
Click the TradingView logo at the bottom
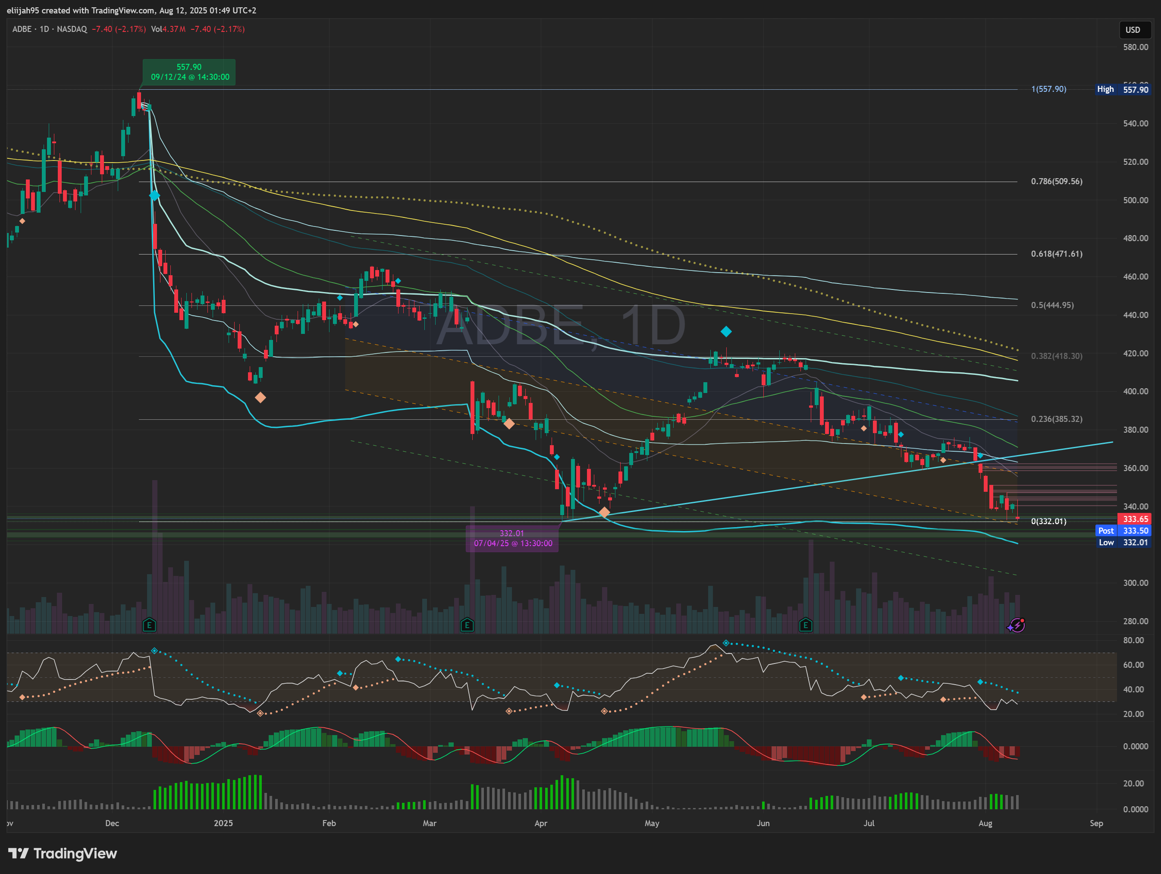pyautogui.click(x=63, y=853)
